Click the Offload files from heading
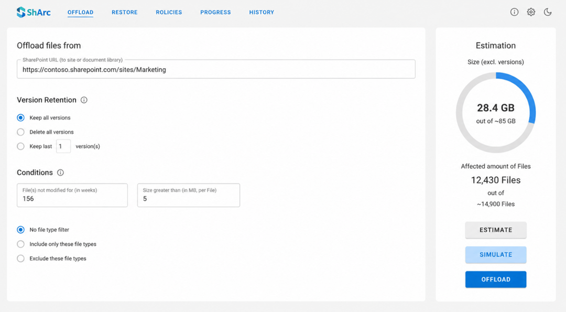Viewport: 566px width, 312px height. point(49,46)
